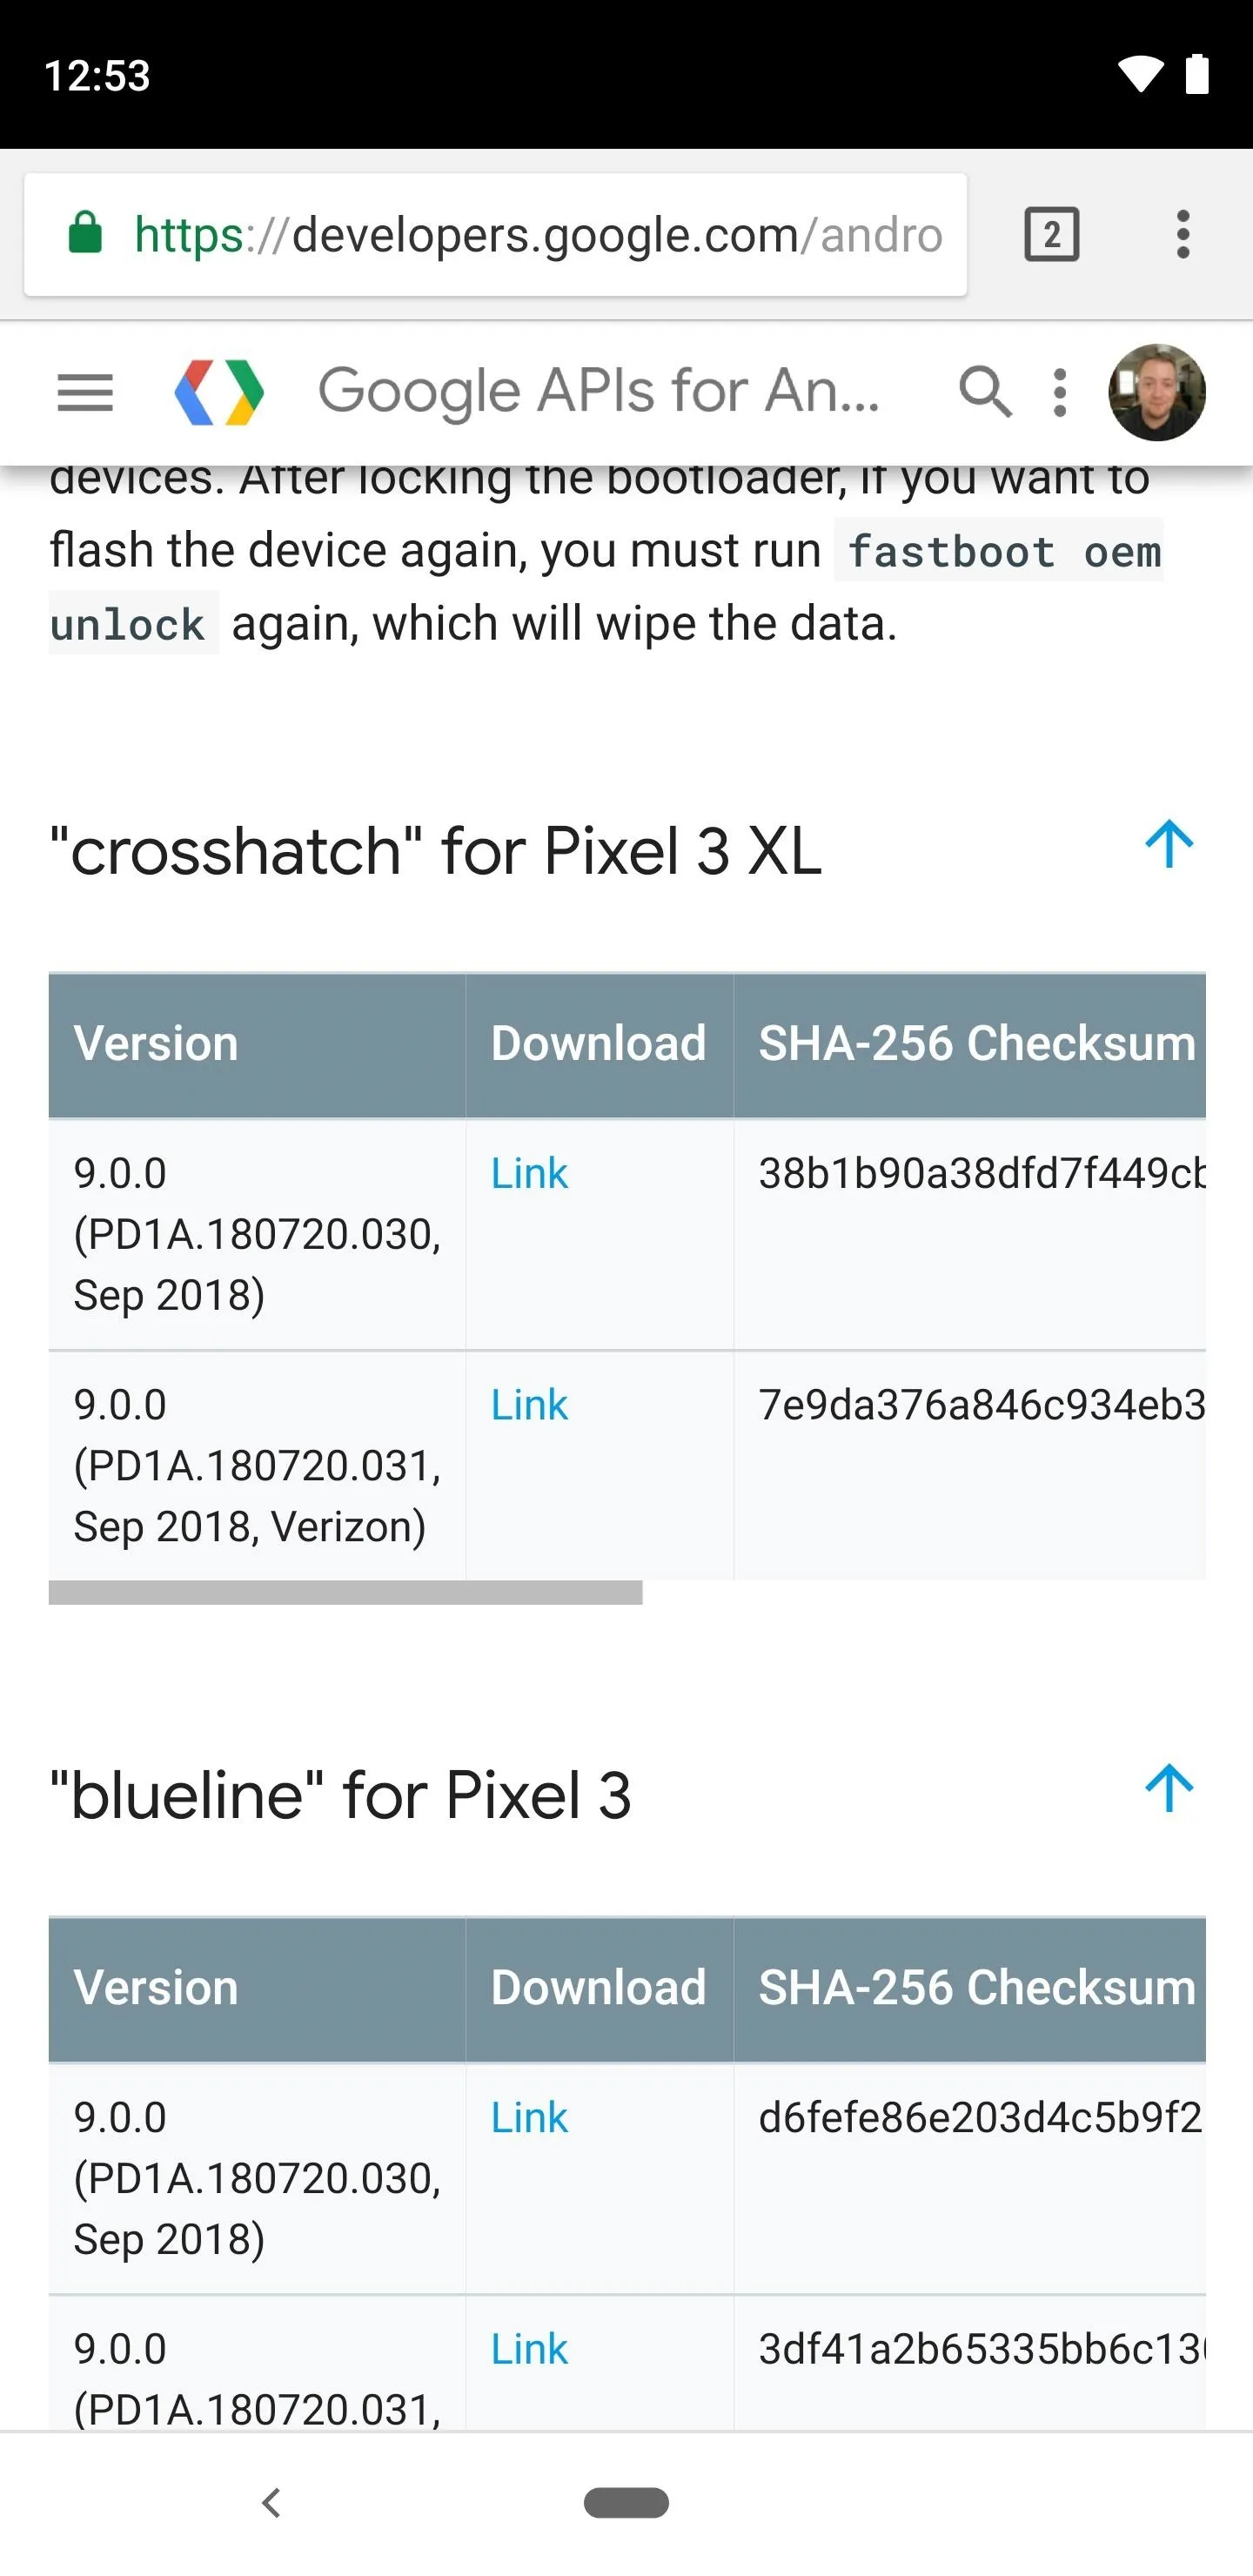This screenshot has height=2576, width=1253.
Task: Tap the green secure lock icon
Action: pyautogui.click(x=85, y=233)
